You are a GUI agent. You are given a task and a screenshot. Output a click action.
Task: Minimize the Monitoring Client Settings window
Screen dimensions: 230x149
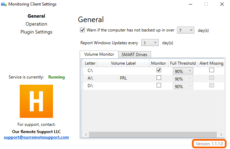coord(191,4)
